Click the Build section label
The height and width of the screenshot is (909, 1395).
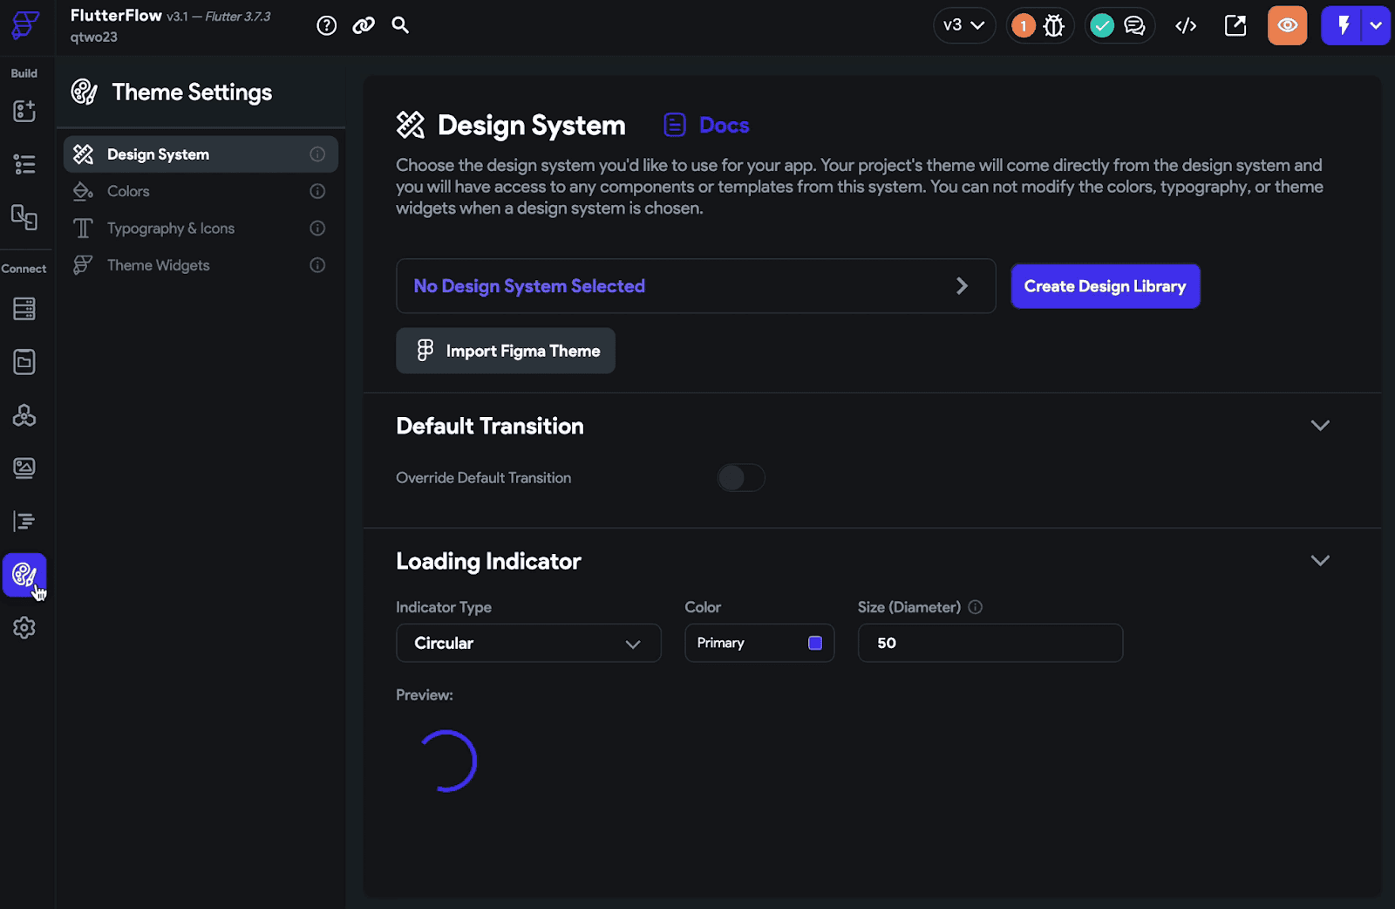pos(24,73)
